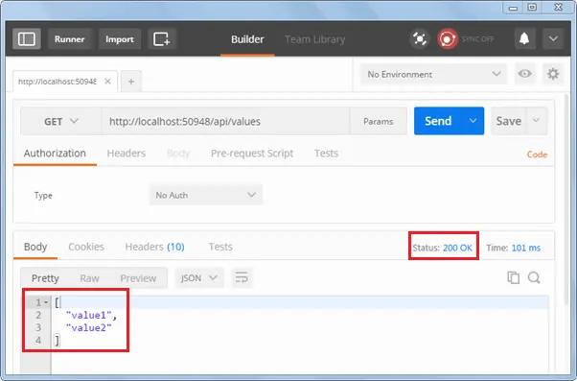Click the red sync status icon
This screenshot has height=381, width=577.
447,38
